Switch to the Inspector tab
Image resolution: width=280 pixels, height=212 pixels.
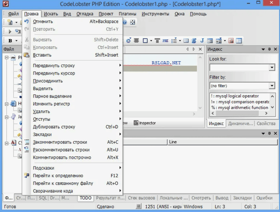pos(145,123)
